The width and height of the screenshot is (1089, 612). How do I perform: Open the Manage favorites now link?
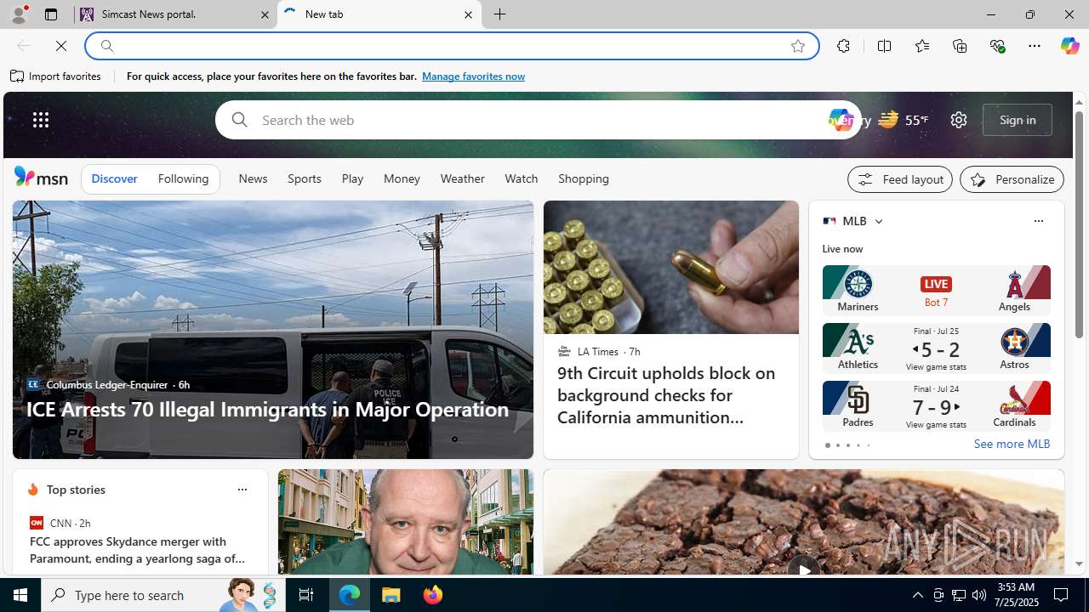pos(473,76)
